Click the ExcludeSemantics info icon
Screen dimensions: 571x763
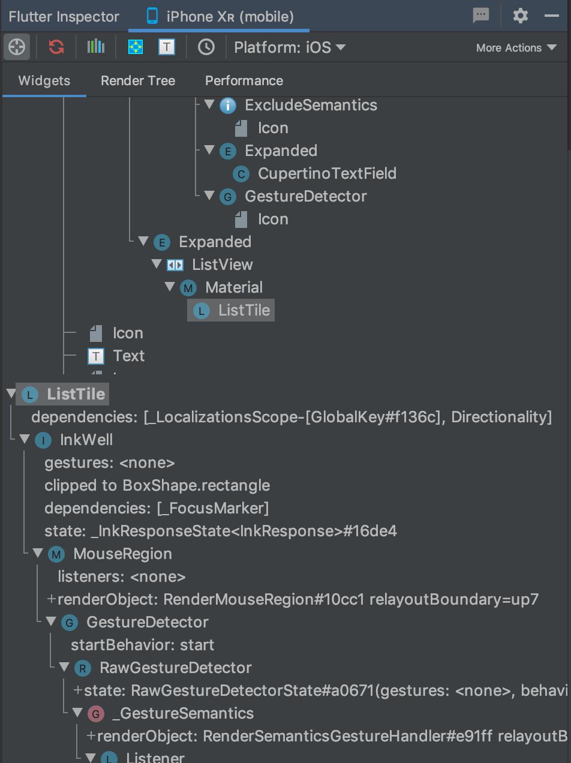pos(228,106)
